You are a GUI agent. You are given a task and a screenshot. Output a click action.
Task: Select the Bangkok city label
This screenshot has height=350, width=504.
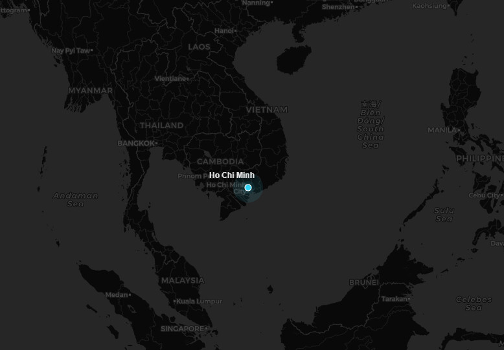(136, 143)
